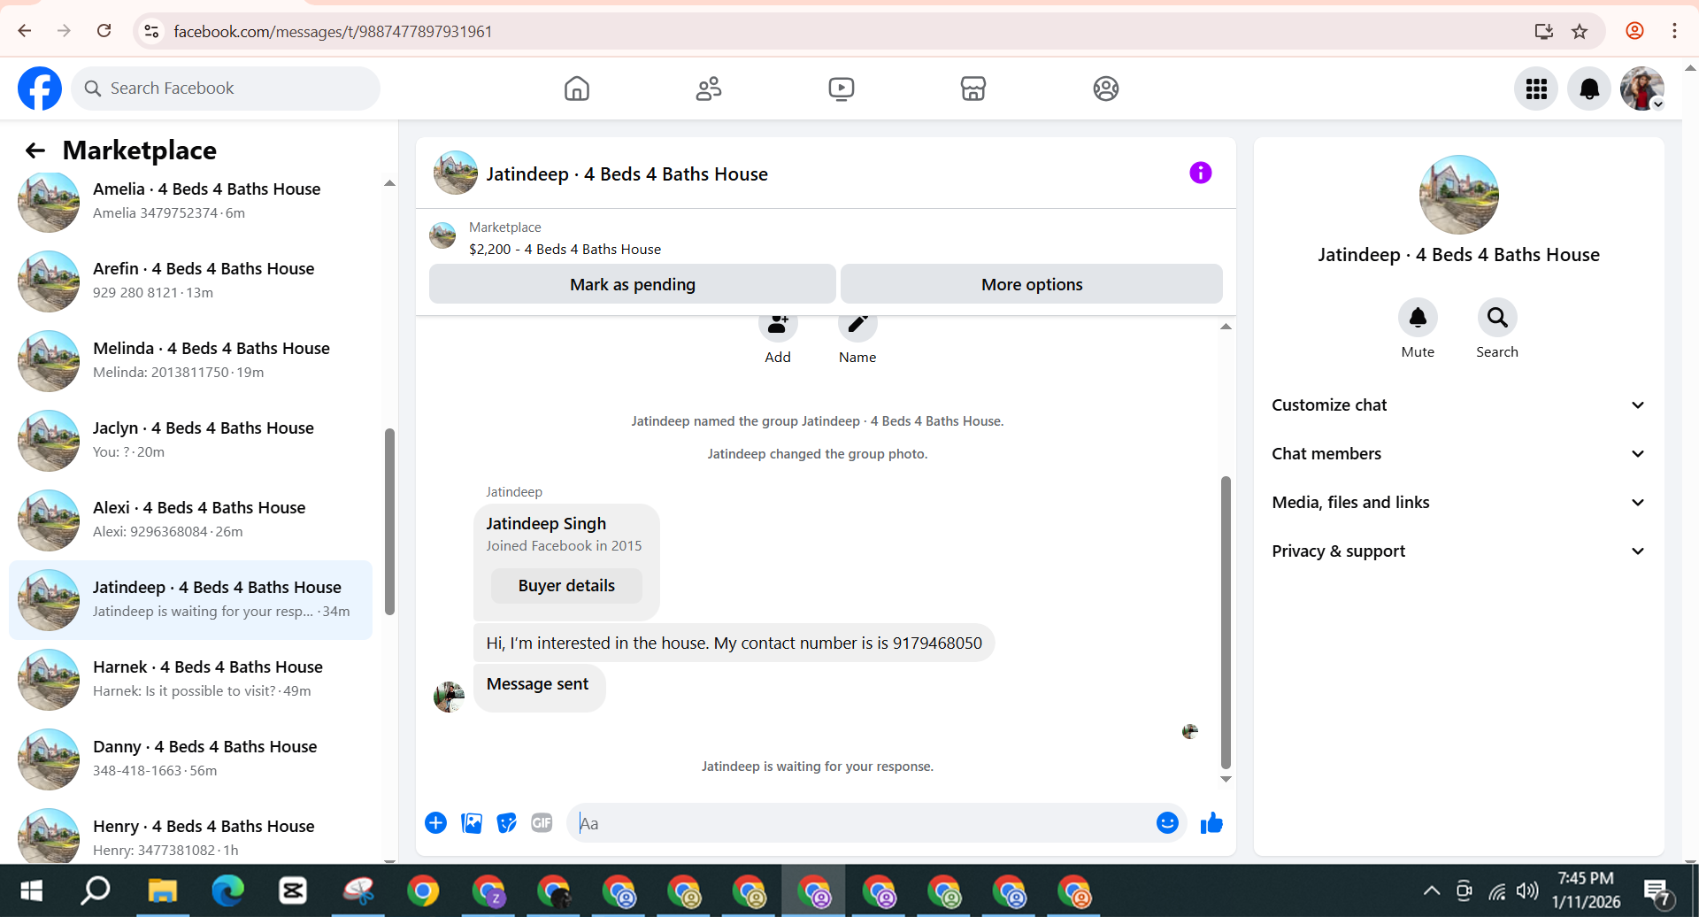Click the Facebook logo

[x=40, y=89]
